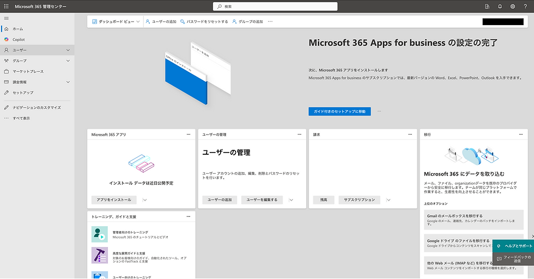Viewport: 534px width, 279px height.
Task: Click ユーザーを編集する button
Action: (262, 200)
